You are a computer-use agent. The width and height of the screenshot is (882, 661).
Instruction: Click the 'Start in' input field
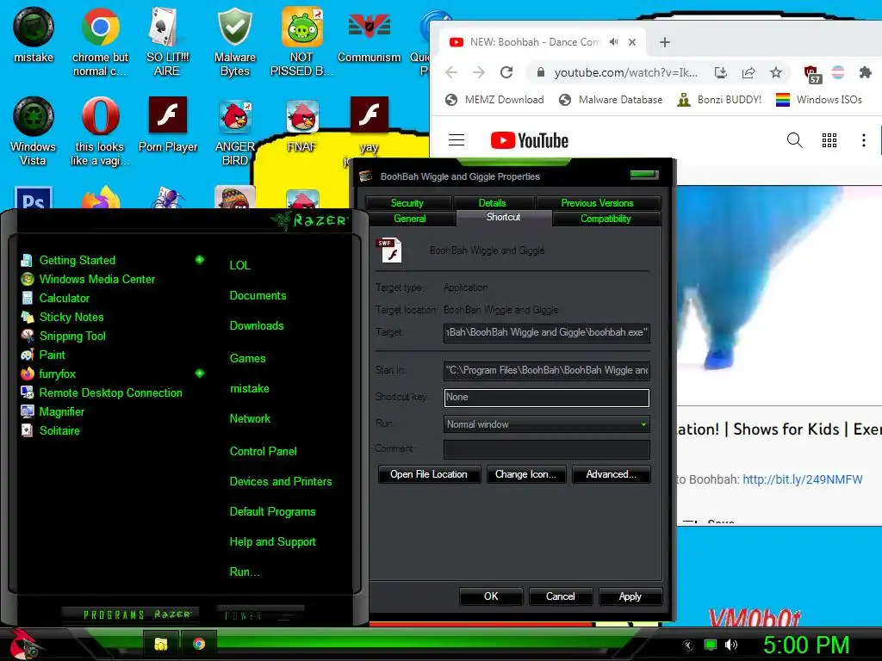(547, 370)
